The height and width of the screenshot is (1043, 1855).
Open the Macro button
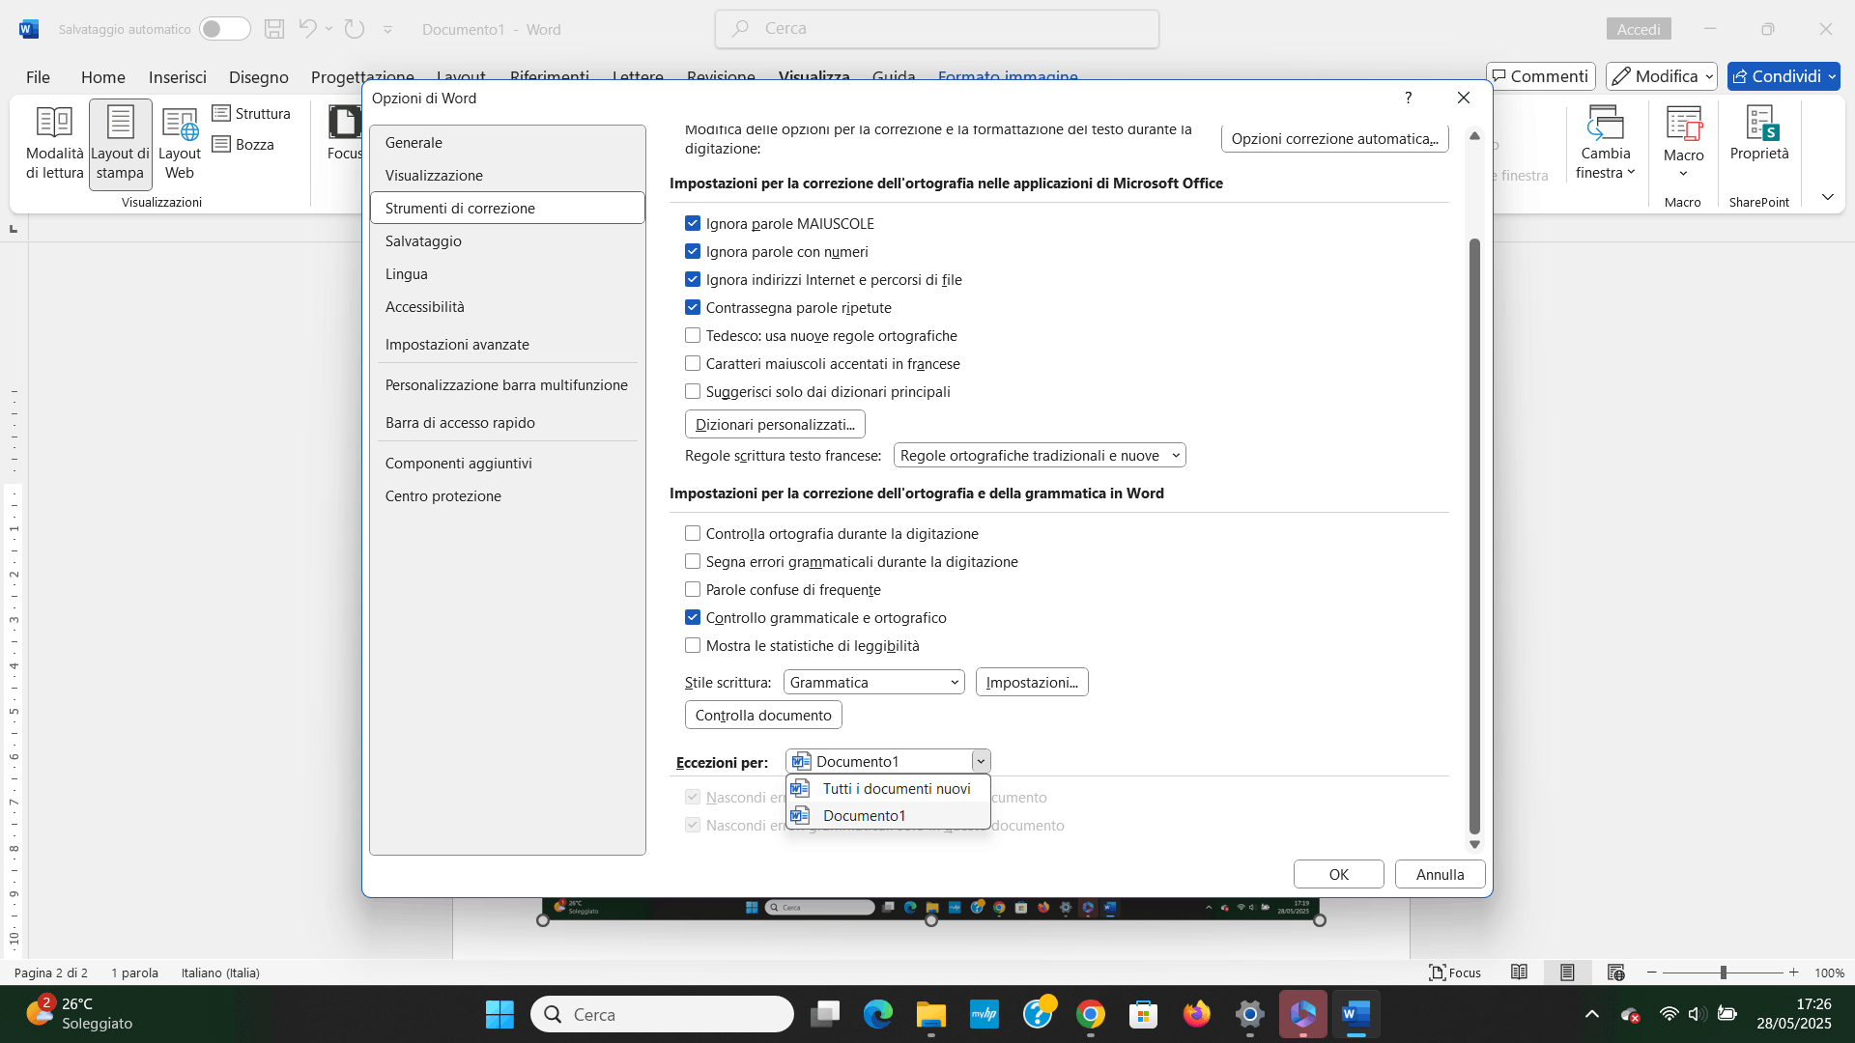click(1683, 143)
